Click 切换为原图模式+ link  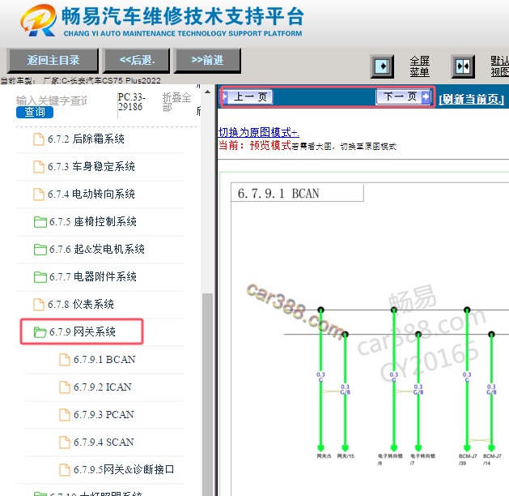pos(259,133)
